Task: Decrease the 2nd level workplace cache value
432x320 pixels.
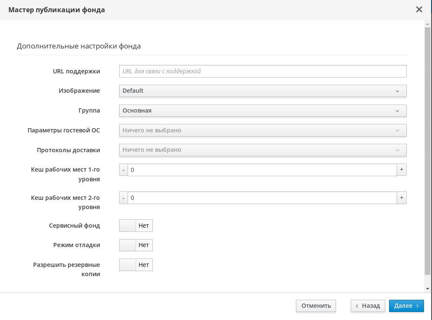Action: [123, 198]
